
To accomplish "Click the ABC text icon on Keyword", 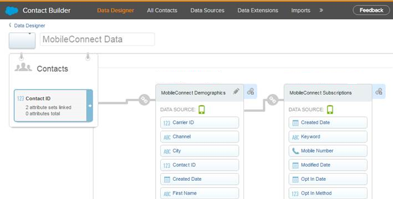I will [x=295, y=137].
